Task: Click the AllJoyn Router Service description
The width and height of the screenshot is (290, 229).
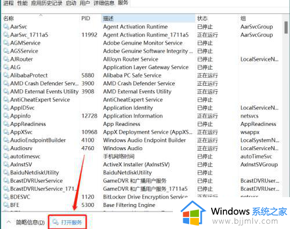Action: 130,59
